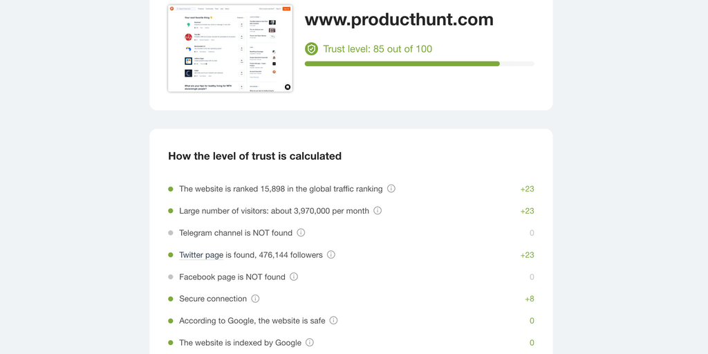Click the green trust level progress bar
Image resolution: width=708 pixels, height=354 pixels.
[402, 64]
